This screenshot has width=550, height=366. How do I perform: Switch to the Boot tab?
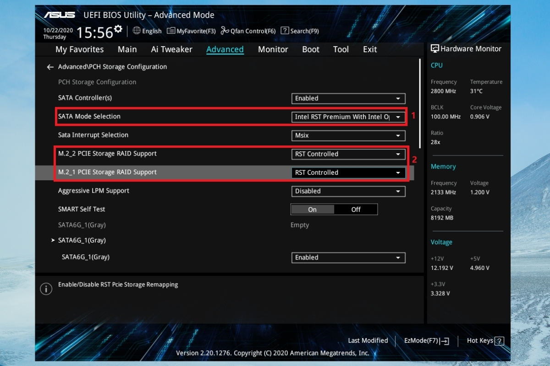coord(311,49)
